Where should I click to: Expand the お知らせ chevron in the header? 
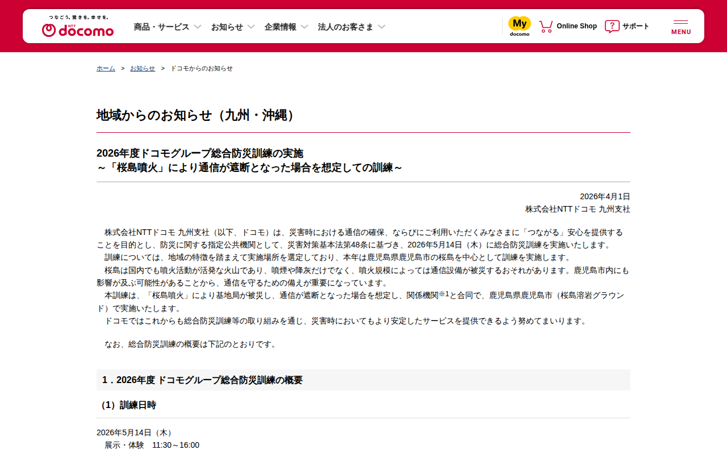(251, 27)
